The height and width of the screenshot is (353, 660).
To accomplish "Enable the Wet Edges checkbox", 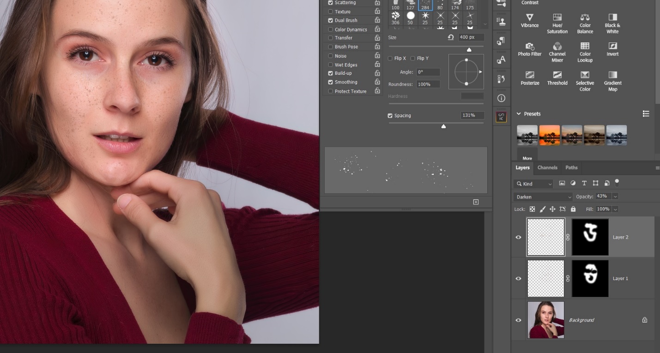I will 330,65.
